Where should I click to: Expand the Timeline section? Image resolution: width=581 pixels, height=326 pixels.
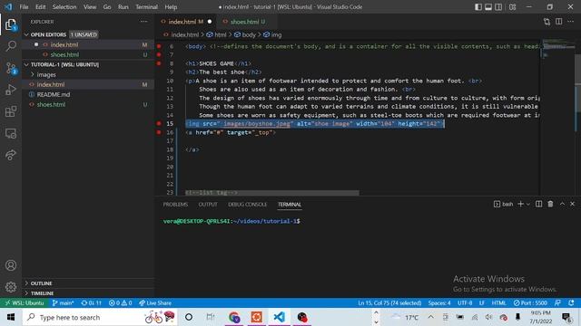[x=42, y=293]
